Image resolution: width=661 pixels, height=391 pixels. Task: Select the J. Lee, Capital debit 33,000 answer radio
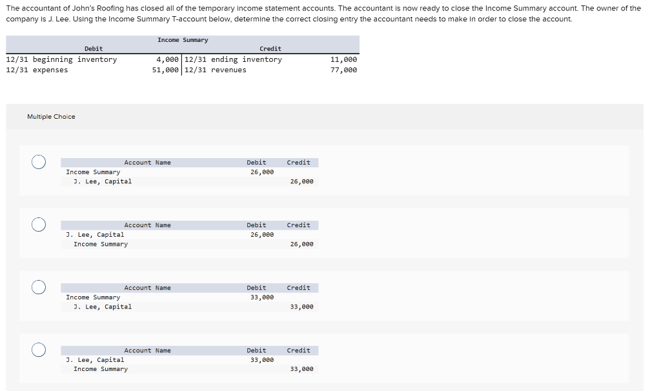coord(39,350)
